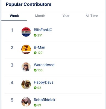Click green plus icon beside 103
The height and width of the screenshot is (109, 106).
[35, 70]
